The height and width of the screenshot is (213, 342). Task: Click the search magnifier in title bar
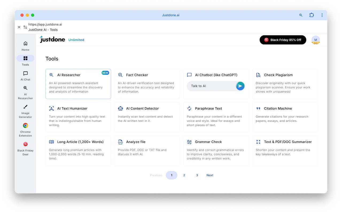(301, 15)
